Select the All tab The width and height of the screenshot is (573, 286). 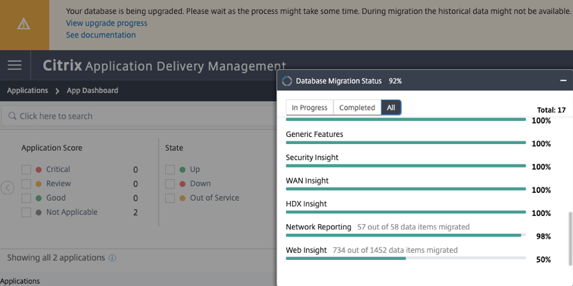point(391,108)
